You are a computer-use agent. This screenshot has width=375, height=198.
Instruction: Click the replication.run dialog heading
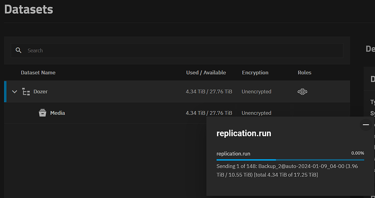click(x=244, y=134)
